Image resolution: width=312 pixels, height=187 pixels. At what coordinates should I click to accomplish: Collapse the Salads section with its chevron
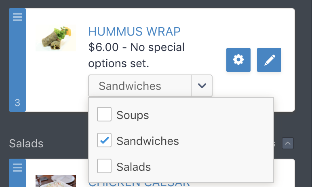(x=288, y=143)
